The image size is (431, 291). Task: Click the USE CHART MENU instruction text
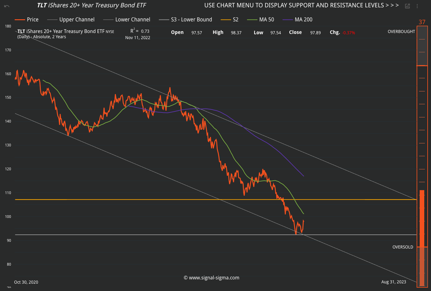pos(302,6)
